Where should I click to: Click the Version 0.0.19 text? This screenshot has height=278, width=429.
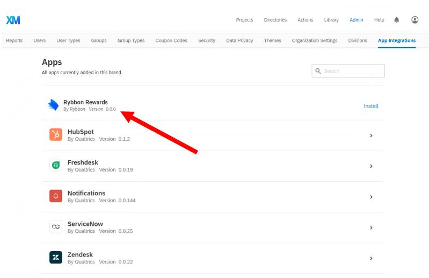click(116, 170)
